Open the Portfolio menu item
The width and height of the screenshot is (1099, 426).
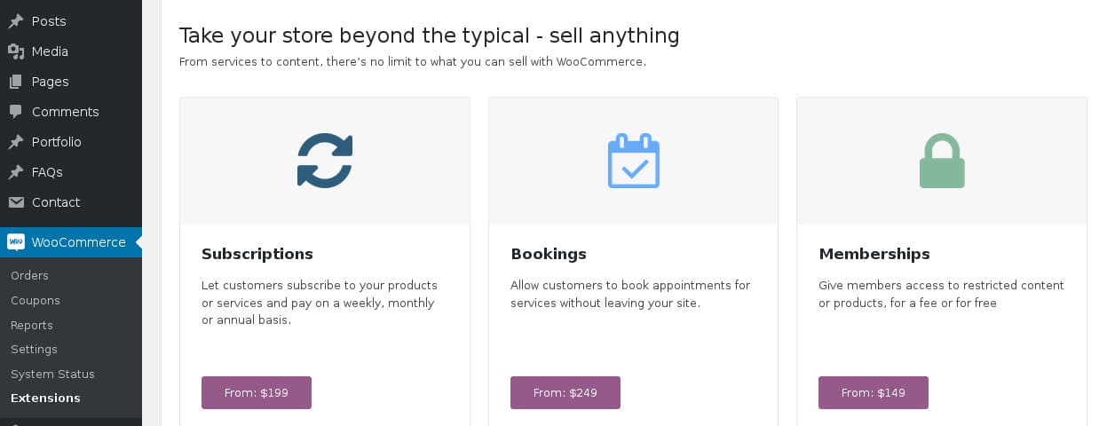[56, 142]
